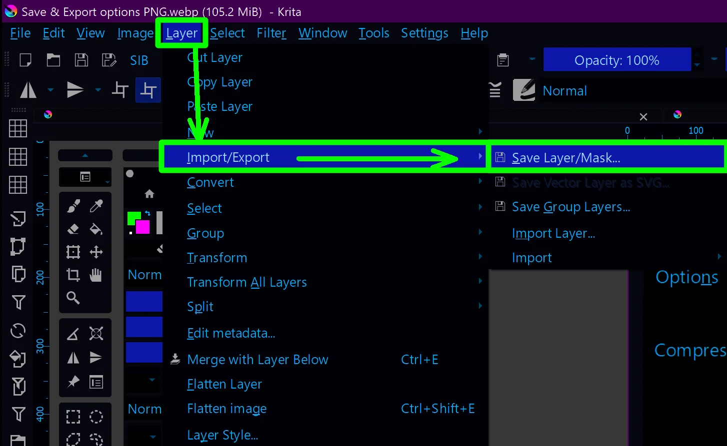Open the brush preset thumbnail beside Normal

coord(524,90)
